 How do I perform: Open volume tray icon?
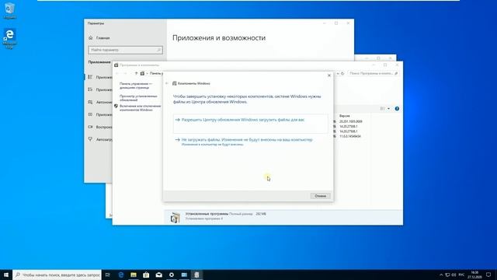pos(454,275)
